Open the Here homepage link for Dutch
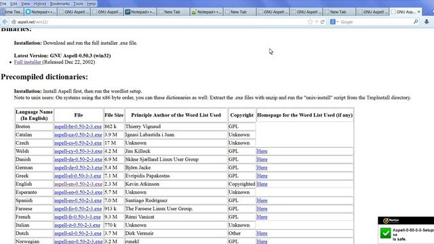Screen dimensions: 434x244 [x=262, y=233]
